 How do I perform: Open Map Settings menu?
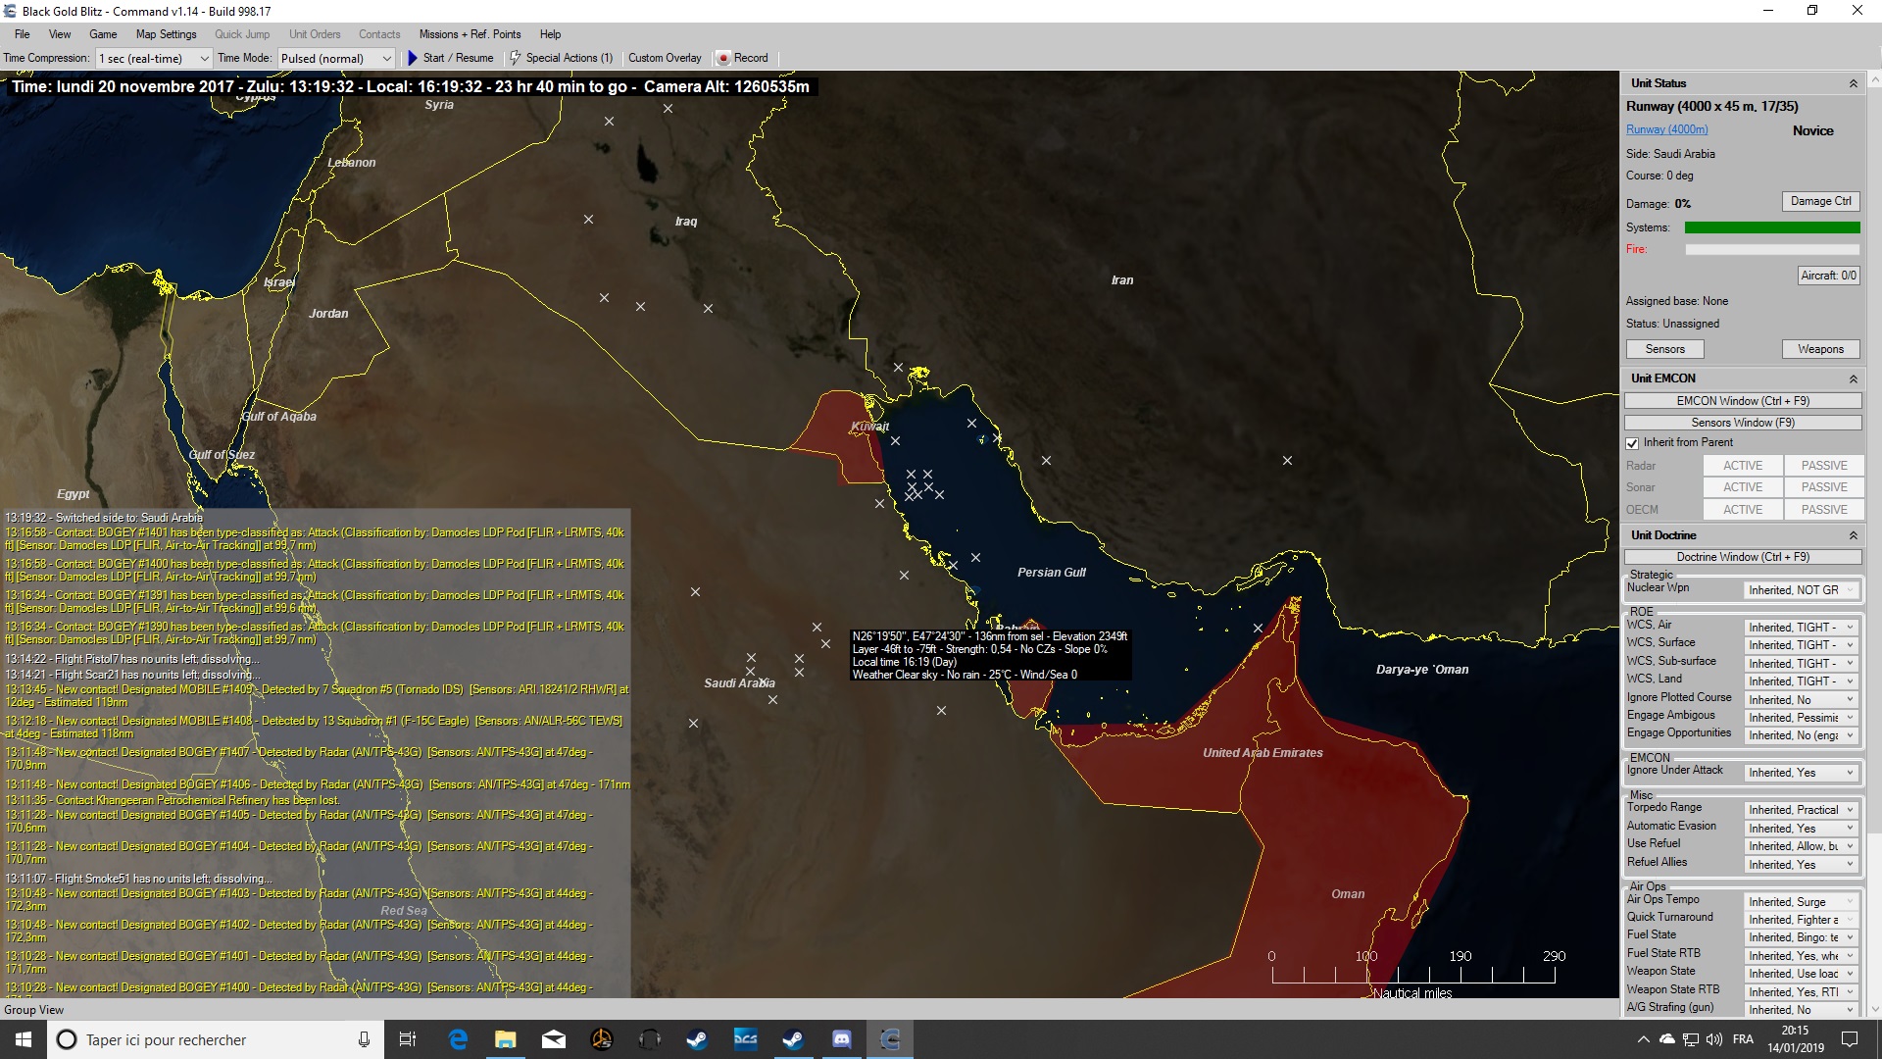(x=167, y=34)
